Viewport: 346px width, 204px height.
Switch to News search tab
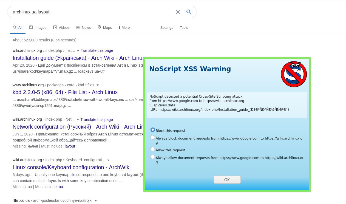click(x=83, y=27)
